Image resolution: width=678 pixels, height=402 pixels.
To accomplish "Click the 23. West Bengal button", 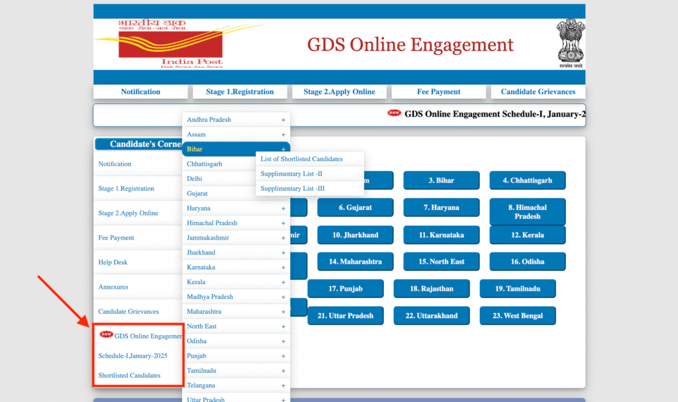I will click(x=517, y=316).
